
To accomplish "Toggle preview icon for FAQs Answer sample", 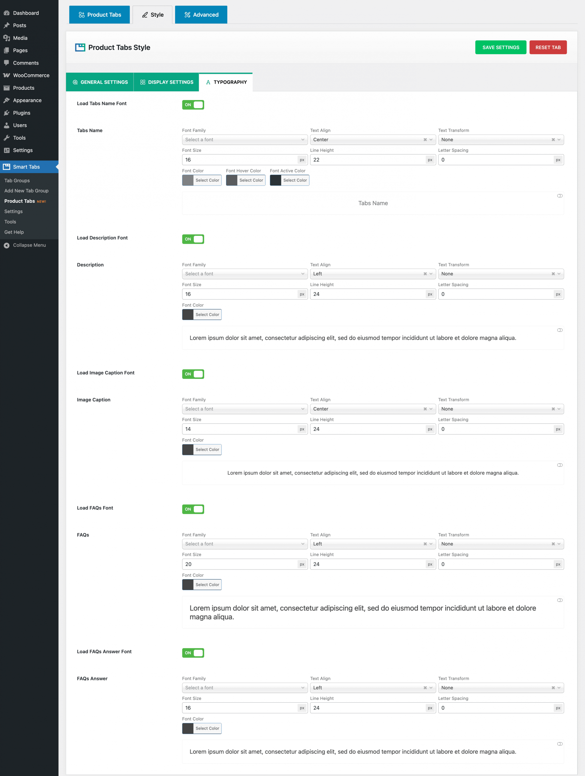I will (x=560, y=744).
